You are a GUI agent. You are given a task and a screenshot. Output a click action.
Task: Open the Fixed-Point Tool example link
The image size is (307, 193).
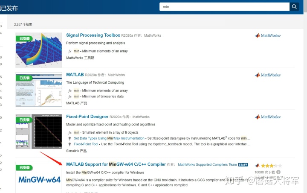pos(86,144)
